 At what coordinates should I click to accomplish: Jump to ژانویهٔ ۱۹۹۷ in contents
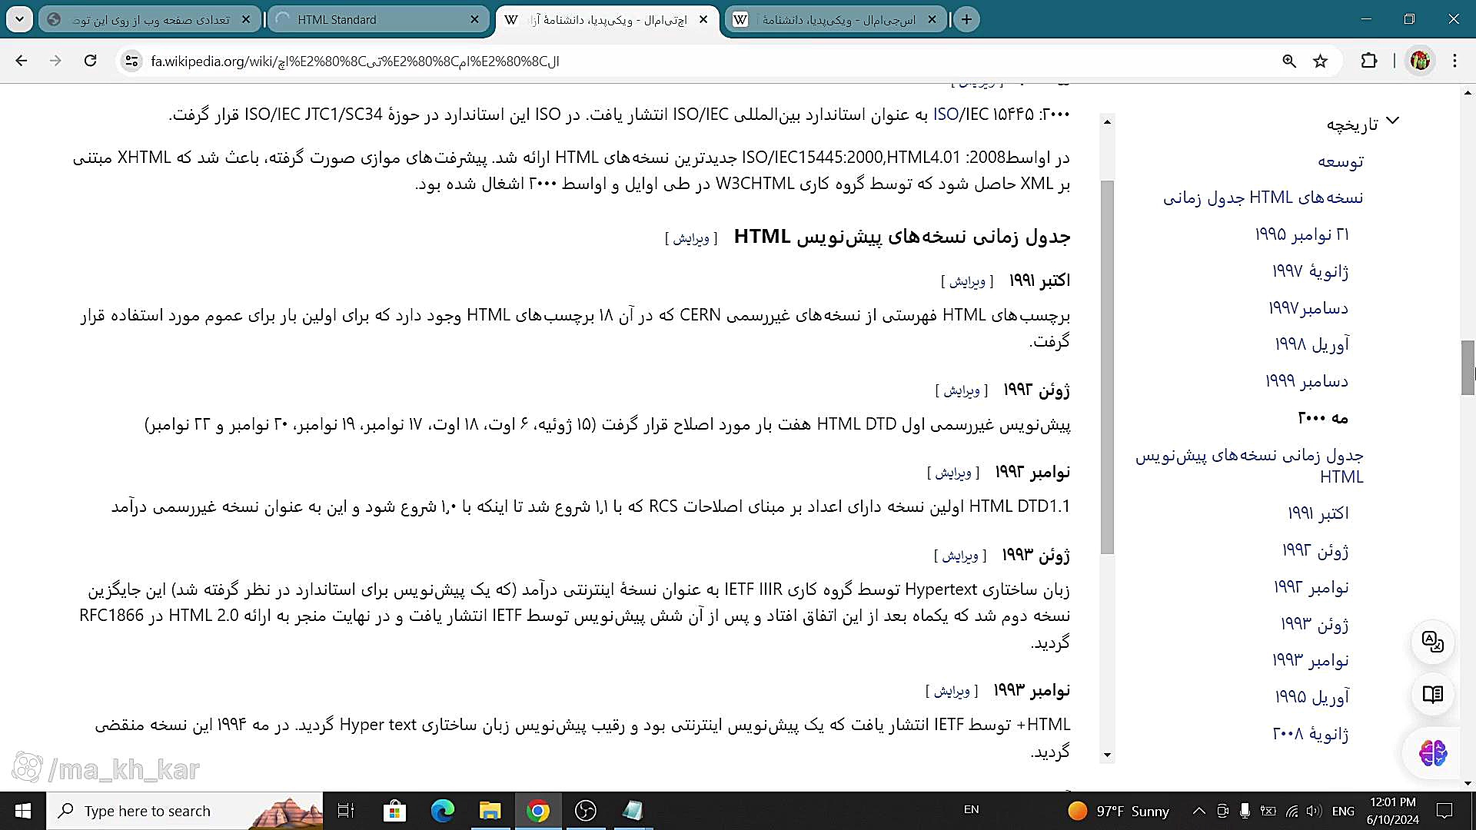pyautogui.click(x=1310, y=271)
